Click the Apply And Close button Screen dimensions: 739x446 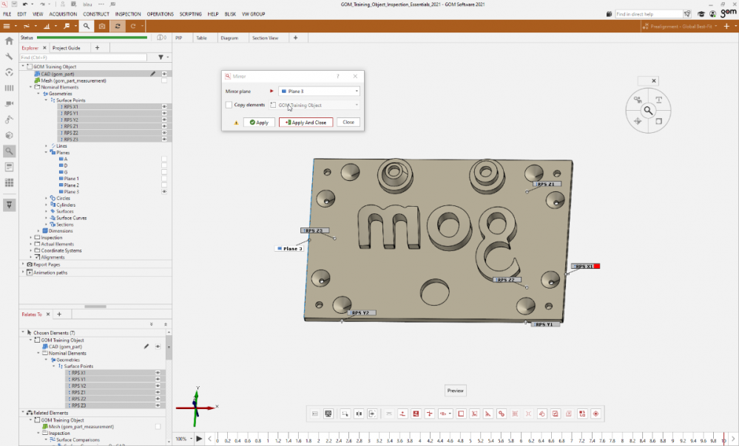(x=306, y=123)
